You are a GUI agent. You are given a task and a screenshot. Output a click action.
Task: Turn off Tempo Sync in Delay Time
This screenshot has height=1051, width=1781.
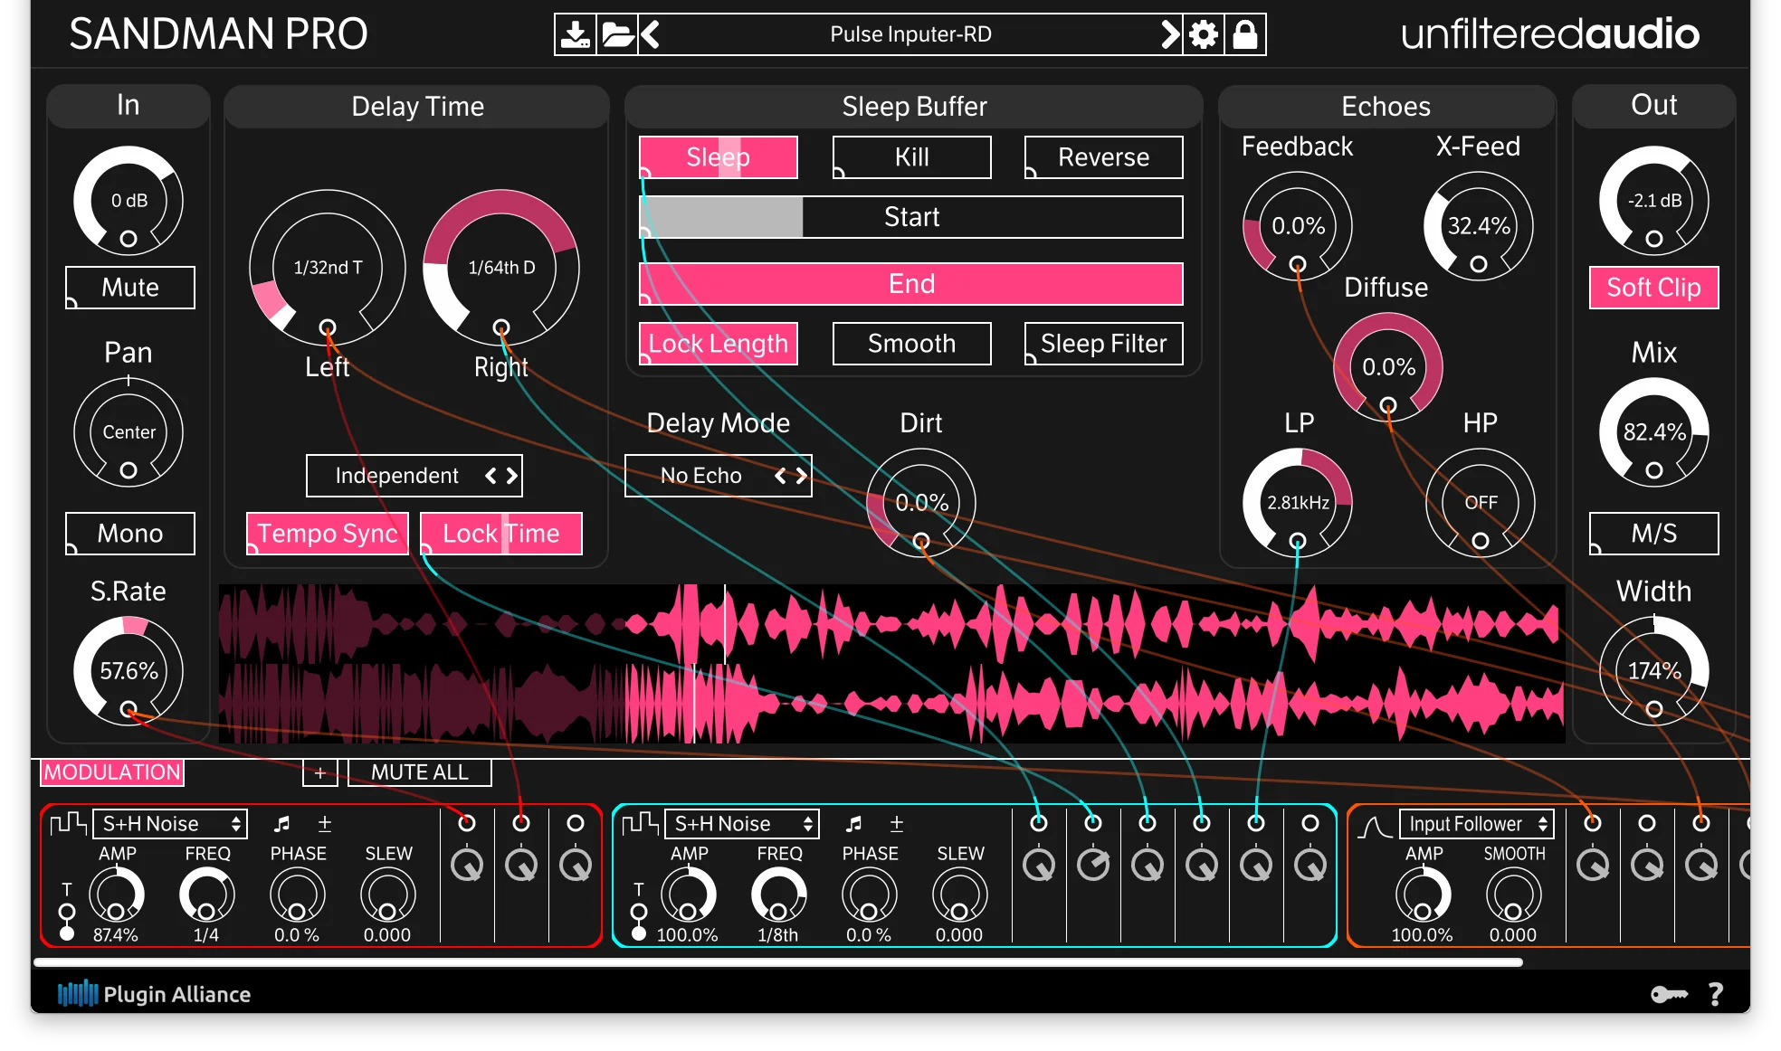point(327,533)
